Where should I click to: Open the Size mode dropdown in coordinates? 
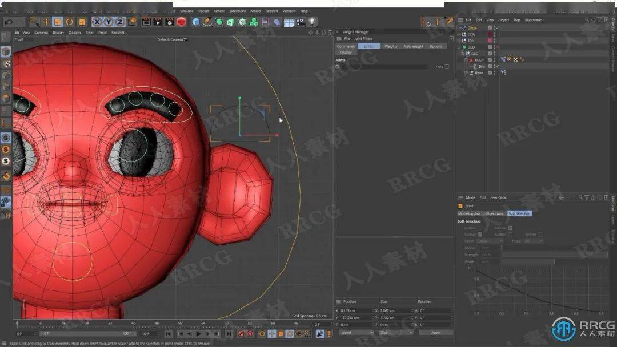point(396,332)
